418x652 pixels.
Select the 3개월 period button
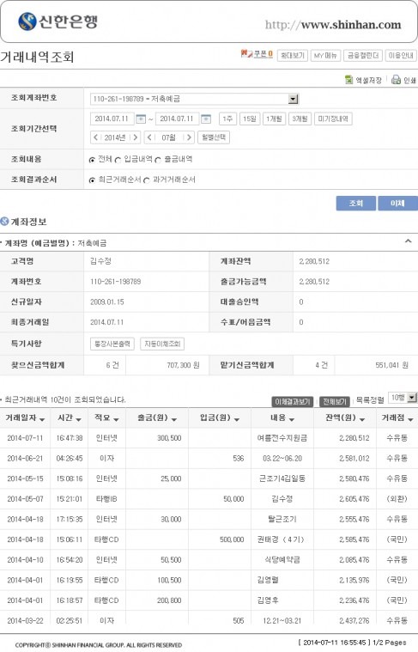(300, 119)
